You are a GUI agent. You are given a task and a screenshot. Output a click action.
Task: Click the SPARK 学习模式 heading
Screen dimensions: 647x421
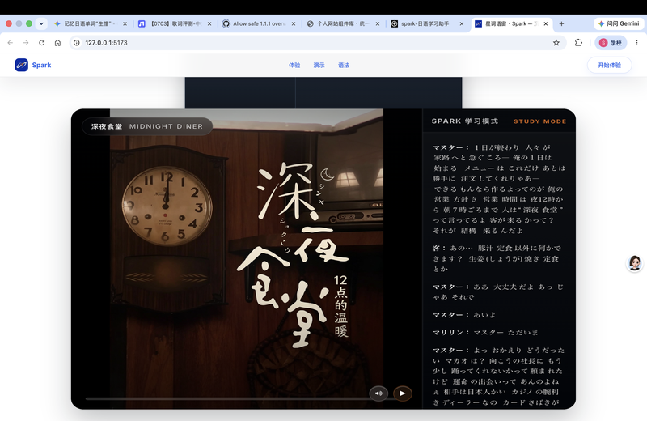click(465, 121)
